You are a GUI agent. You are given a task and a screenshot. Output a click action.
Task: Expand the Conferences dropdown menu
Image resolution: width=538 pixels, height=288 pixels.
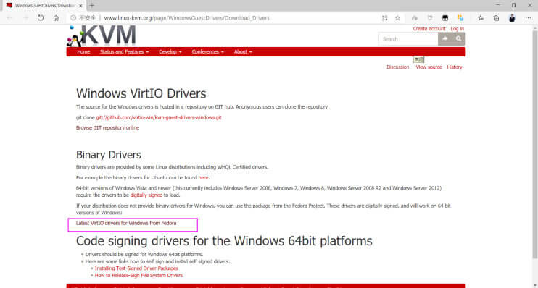(207, 51)
